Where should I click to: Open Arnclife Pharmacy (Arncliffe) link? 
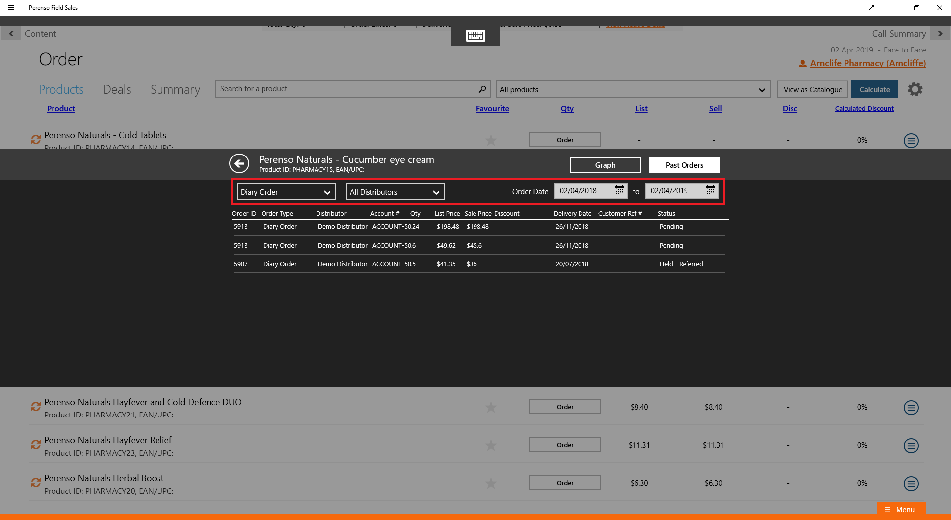tap(868, 63)
